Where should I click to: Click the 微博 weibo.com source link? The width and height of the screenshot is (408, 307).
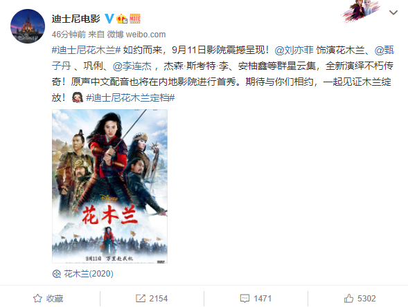click(136, 35)
